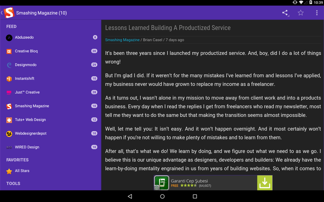This screenshot has width=324, height=202.
Task: Click the Tuts+ Web Design feed icon
Action: [9, 120]
